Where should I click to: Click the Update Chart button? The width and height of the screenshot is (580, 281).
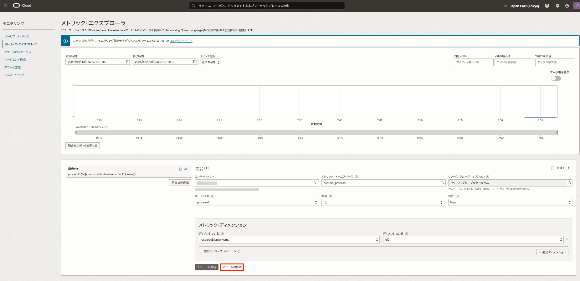click(207, 267)
